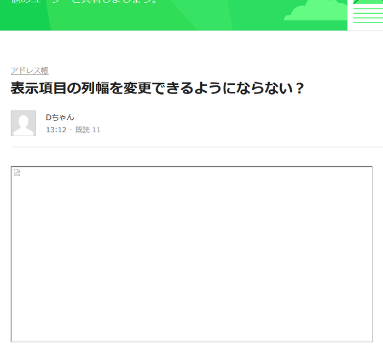
Task: Click the author name Dちゃん
Action: coord(60,118)
